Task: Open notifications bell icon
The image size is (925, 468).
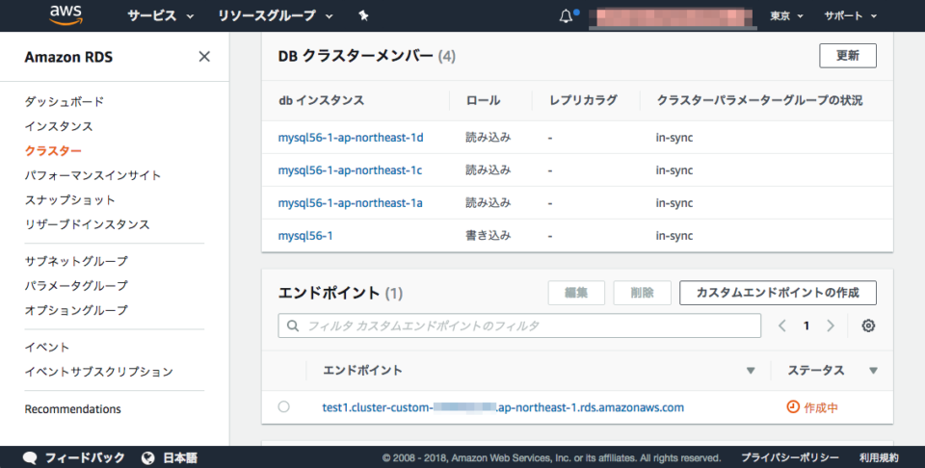Action: (566, 16)
